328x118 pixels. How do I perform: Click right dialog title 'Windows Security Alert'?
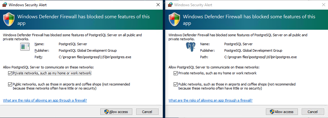(193, 5)
